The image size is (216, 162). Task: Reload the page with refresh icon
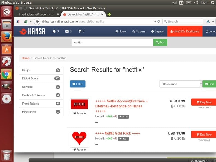pyautogui.click(x=159, y=22)
